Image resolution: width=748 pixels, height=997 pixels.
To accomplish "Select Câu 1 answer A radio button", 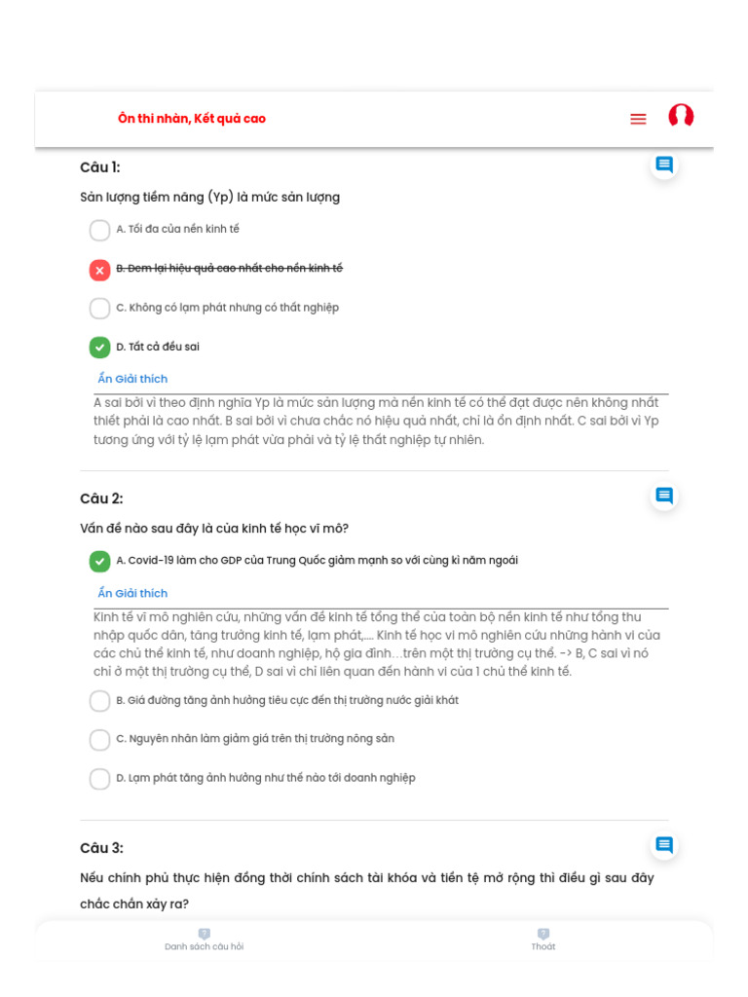I will click(x=99, y=231).
